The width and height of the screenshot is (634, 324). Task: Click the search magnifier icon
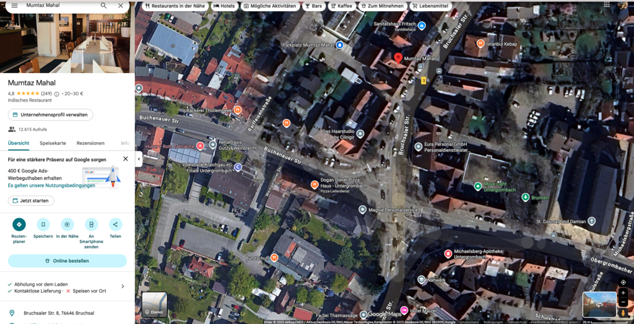pos(103,6)
